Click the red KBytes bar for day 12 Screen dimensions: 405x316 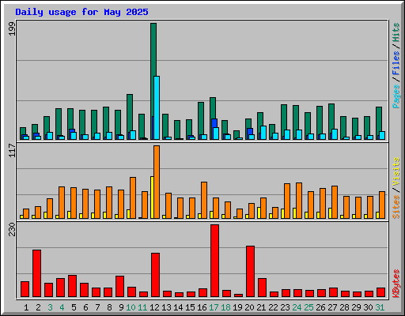point(155,275)
